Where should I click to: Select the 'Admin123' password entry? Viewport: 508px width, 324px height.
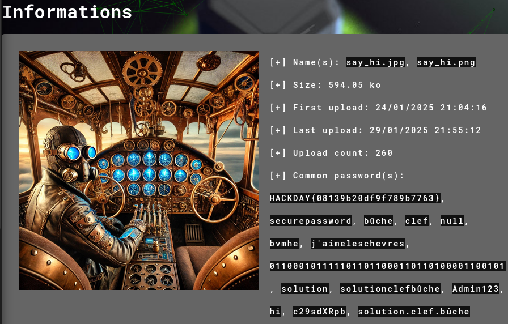[476, 289]
